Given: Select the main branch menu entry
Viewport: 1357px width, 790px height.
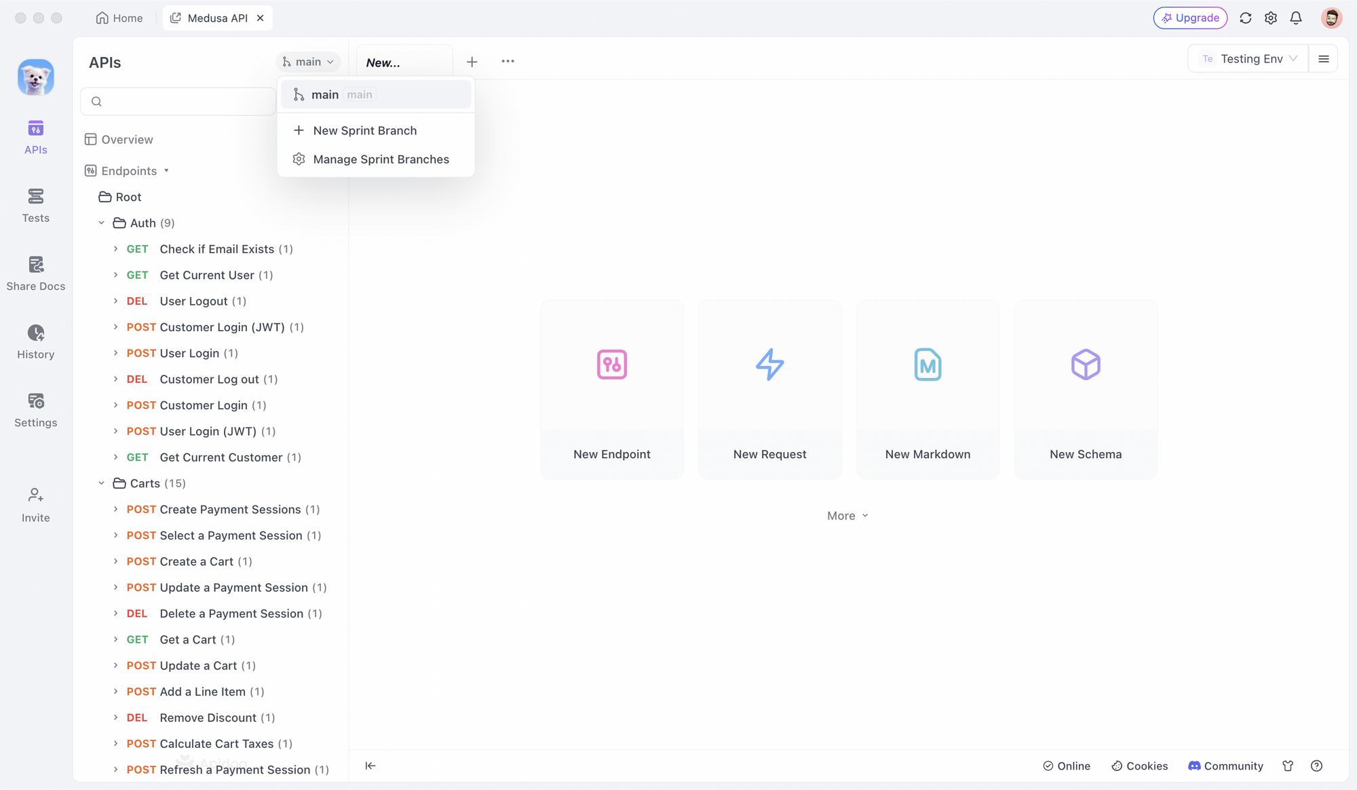Looking at the screenshot, I should tap(375, 95).
